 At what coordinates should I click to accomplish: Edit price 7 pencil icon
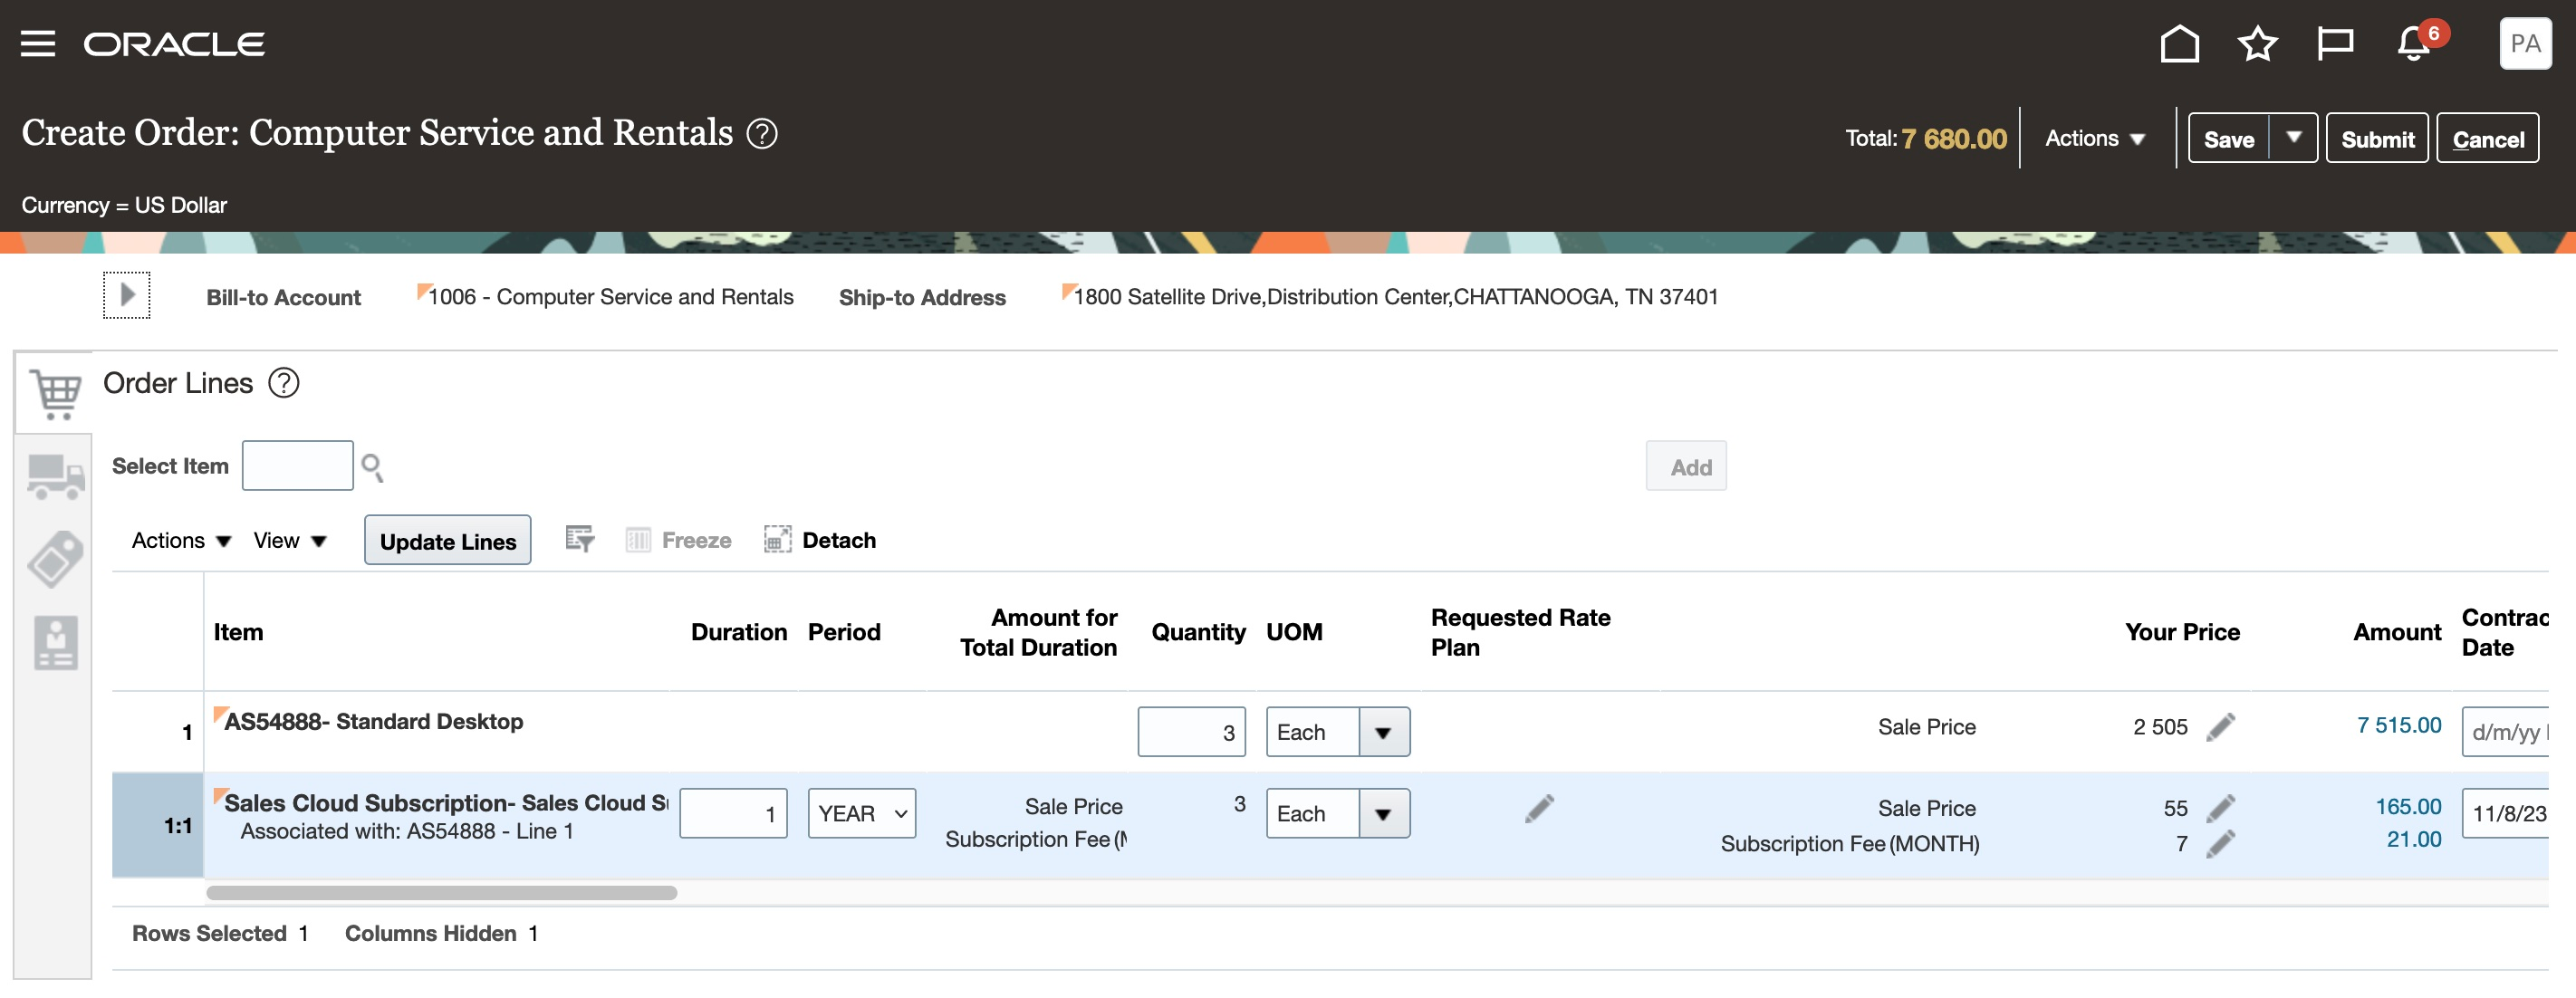(x=2220, y=844)
